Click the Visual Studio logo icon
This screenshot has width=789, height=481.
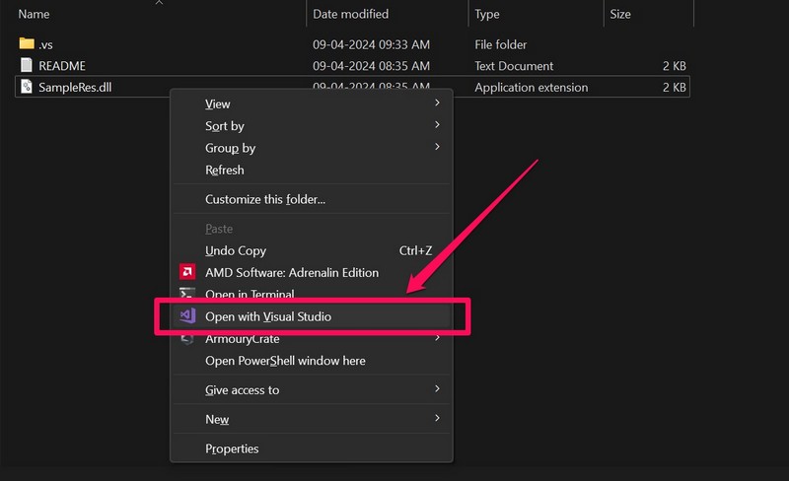click(186, 316)
